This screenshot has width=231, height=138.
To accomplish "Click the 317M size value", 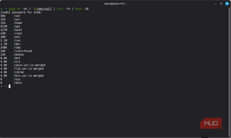I will [4, 30].
